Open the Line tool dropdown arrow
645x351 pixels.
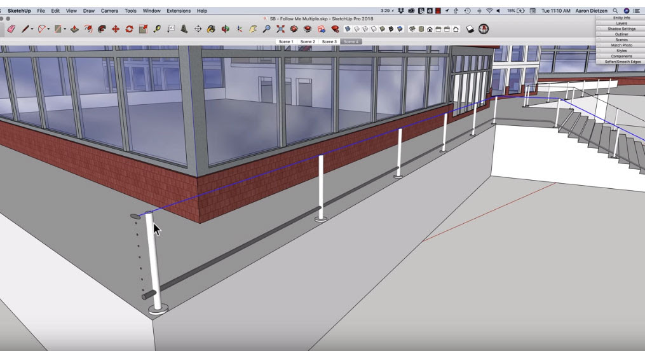pyautogui.click(x=32, y=29)
